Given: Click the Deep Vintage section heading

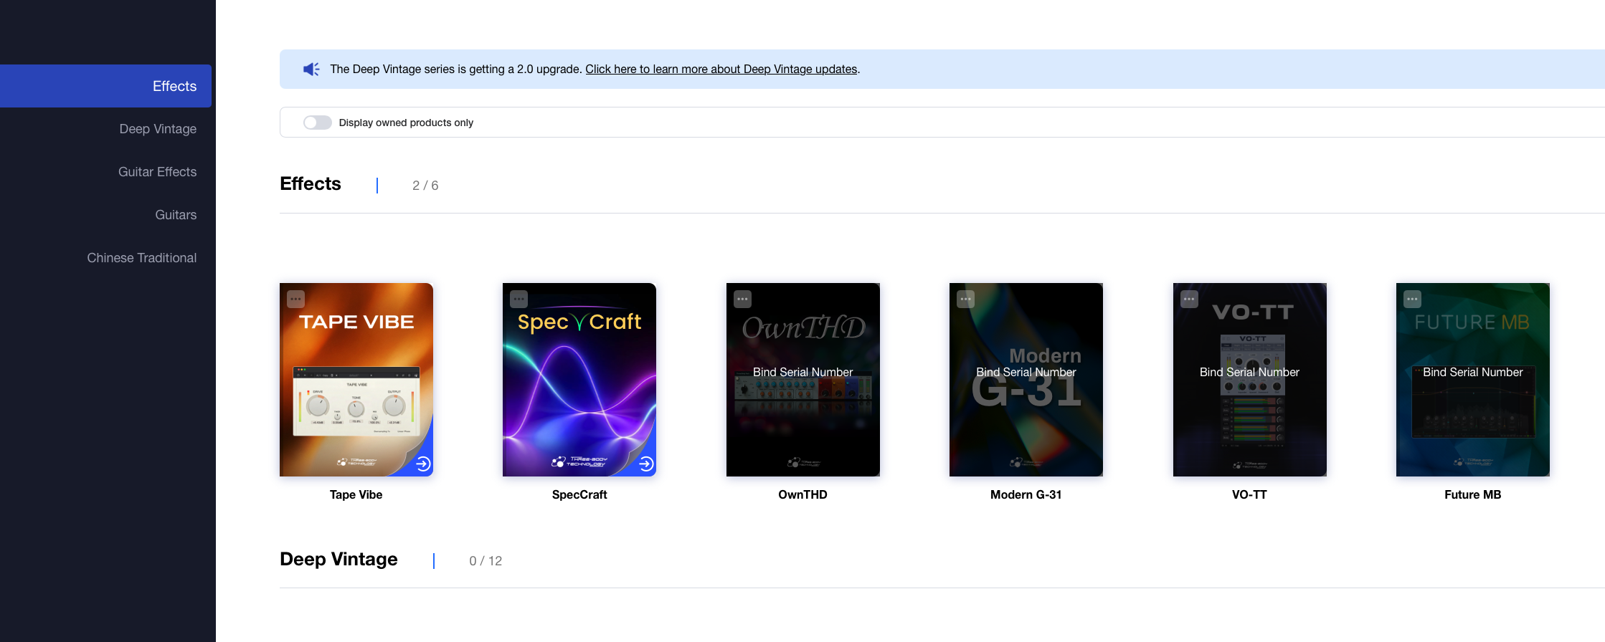Looking at the screenshot, I should (x=338, y=560).
